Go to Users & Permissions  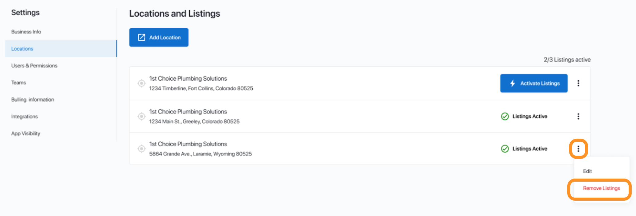pyautogui.click(x=34, y=66)
